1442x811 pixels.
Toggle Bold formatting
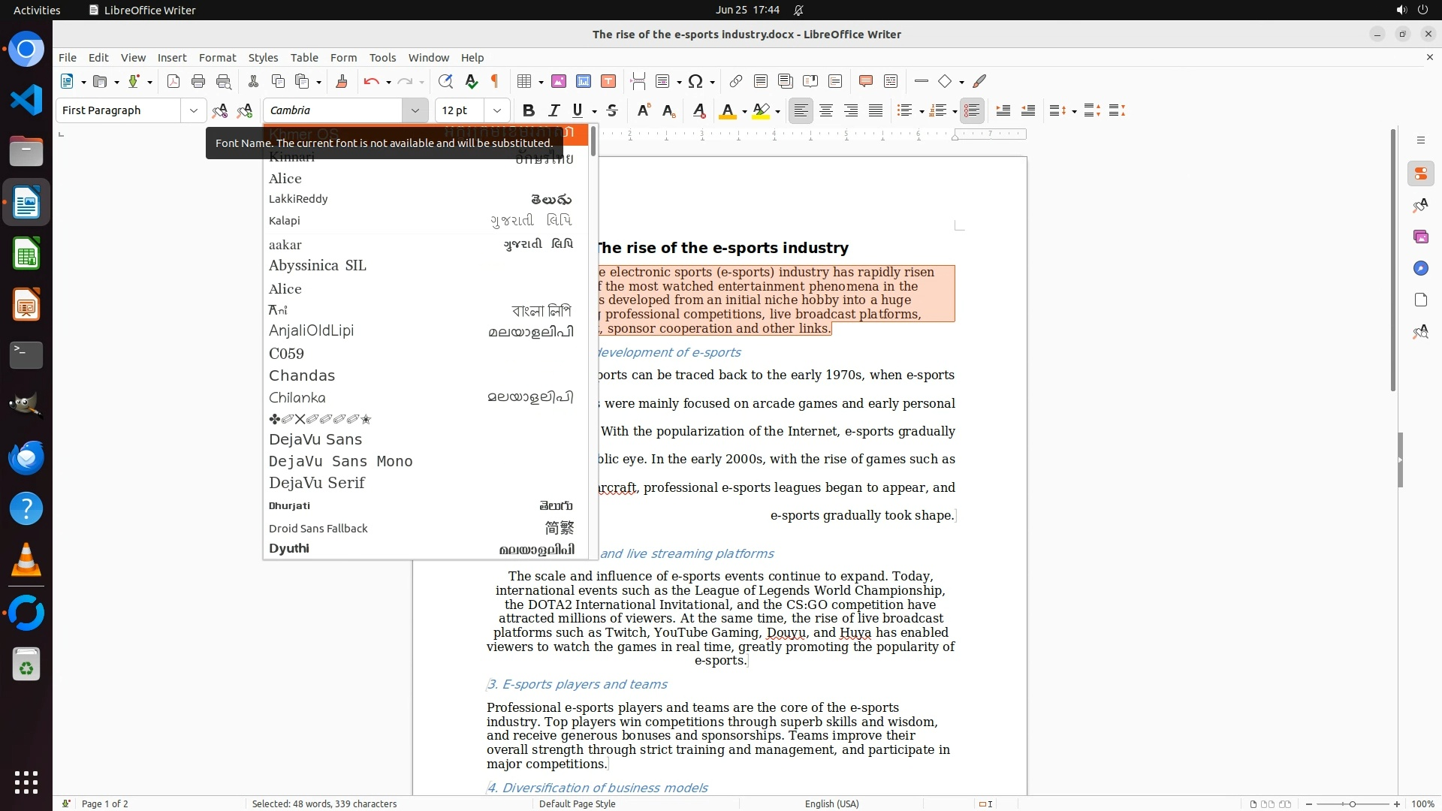coord(529,110)
